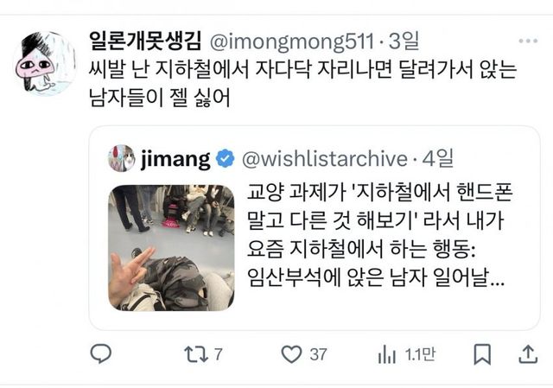Open the @imongmong511 handle link
The height and width of the screenshot is (388, 553).
coord(291,41)
